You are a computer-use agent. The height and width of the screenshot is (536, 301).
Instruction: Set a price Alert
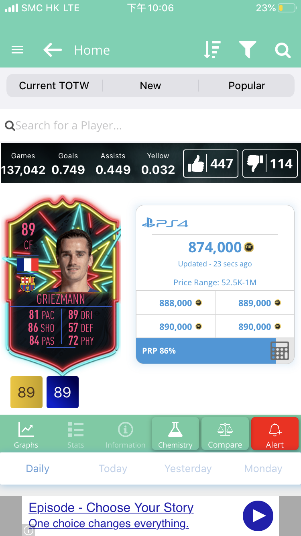[275, 434]
